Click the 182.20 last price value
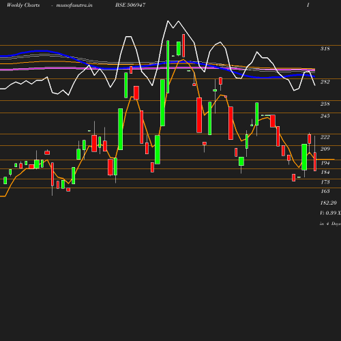The height and width of the screenshot is (341, 341). click(x=329, y=203)
